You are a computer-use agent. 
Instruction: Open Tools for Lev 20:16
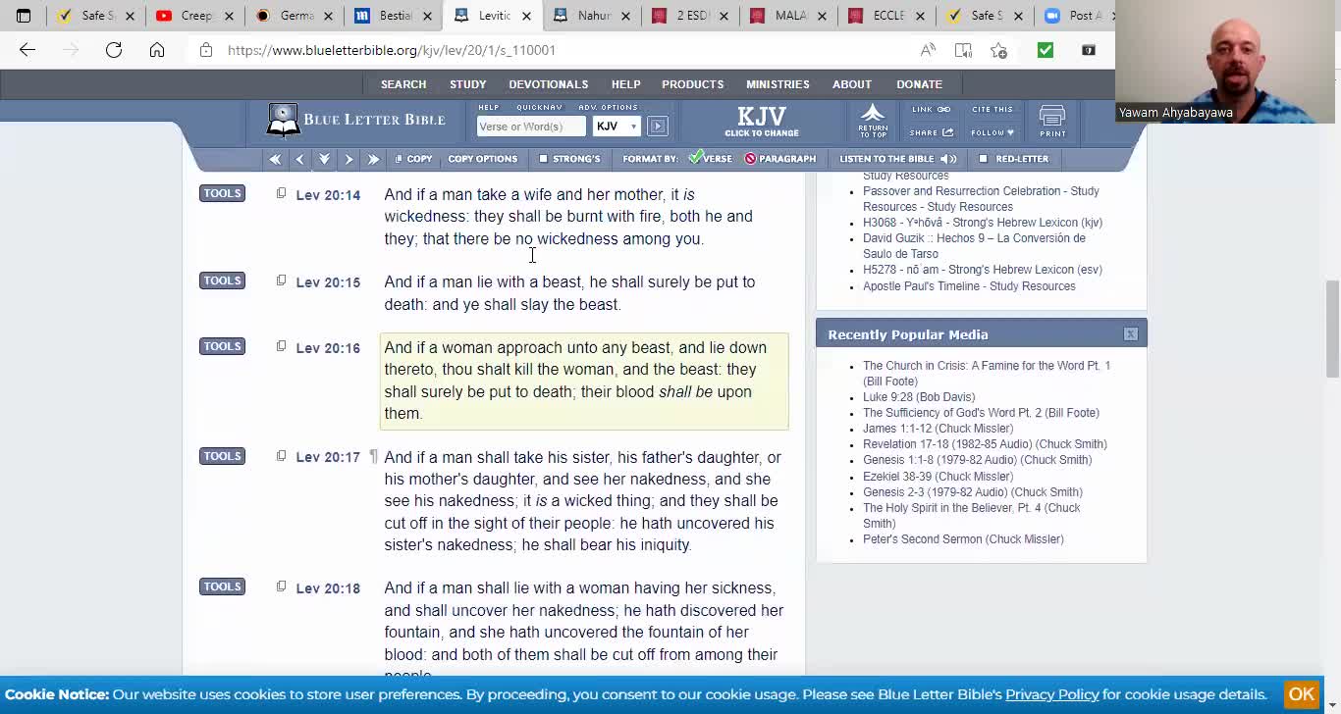(x=222, y=346)
